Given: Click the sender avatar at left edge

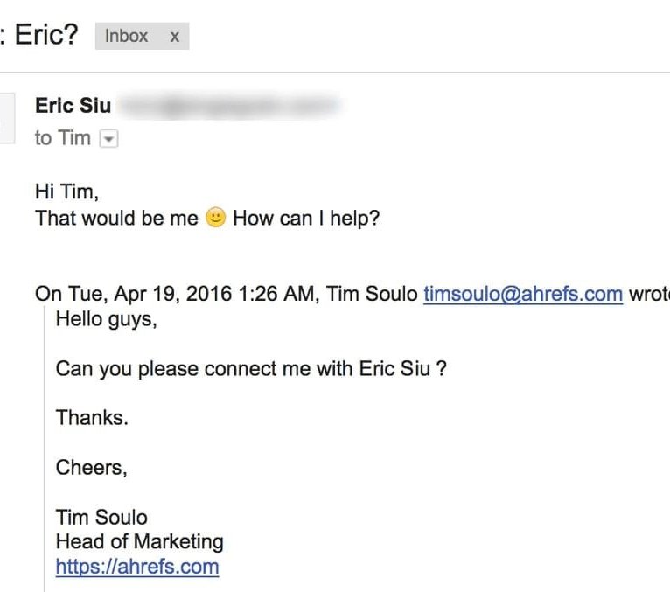Looking at the screenshot, I should pos(7,117).
